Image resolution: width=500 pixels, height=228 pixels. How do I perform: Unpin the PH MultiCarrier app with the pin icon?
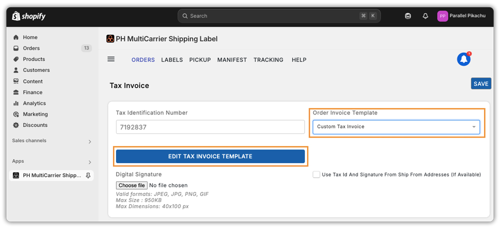(88, 175)
